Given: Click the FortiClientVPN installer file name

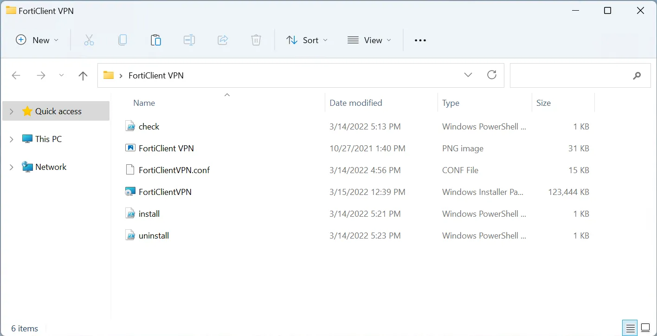Looking at the screenshot, I should coord(165,192).
